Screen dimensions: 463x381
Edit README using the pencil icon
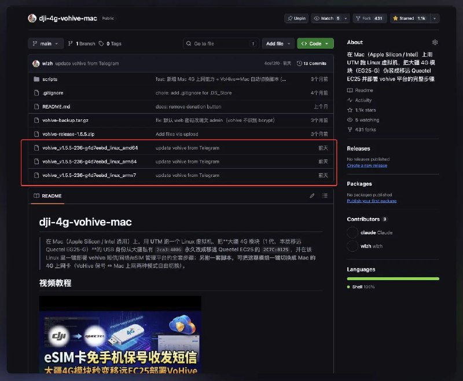(312, 195)
